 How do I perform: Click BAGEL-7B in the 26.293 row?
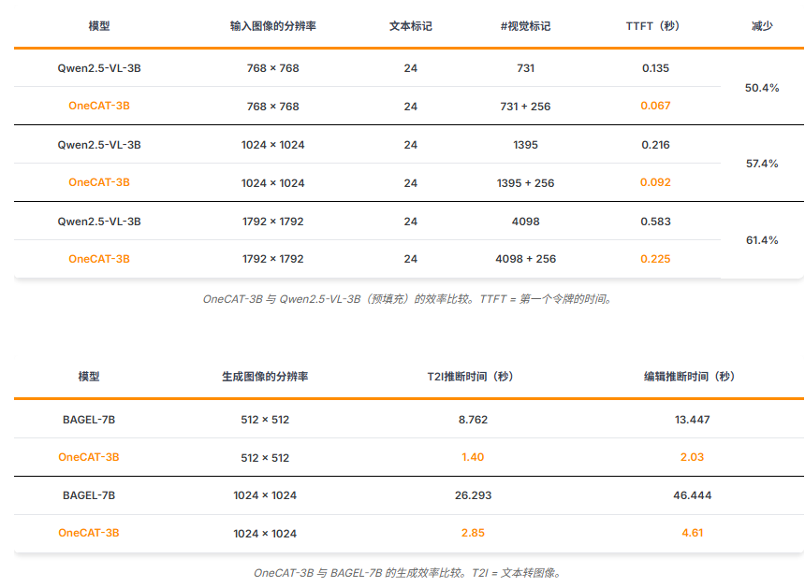coord(89,495)
